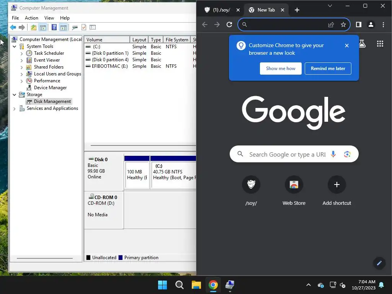Open the Action menu
This screenshot has width=392, height=294.
(x=31, y=18)
